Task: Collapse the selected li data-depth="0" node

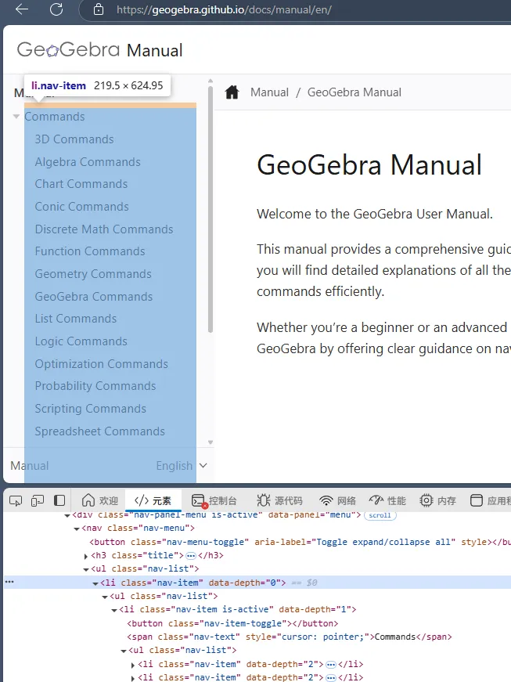Action: tap(95, 583)
